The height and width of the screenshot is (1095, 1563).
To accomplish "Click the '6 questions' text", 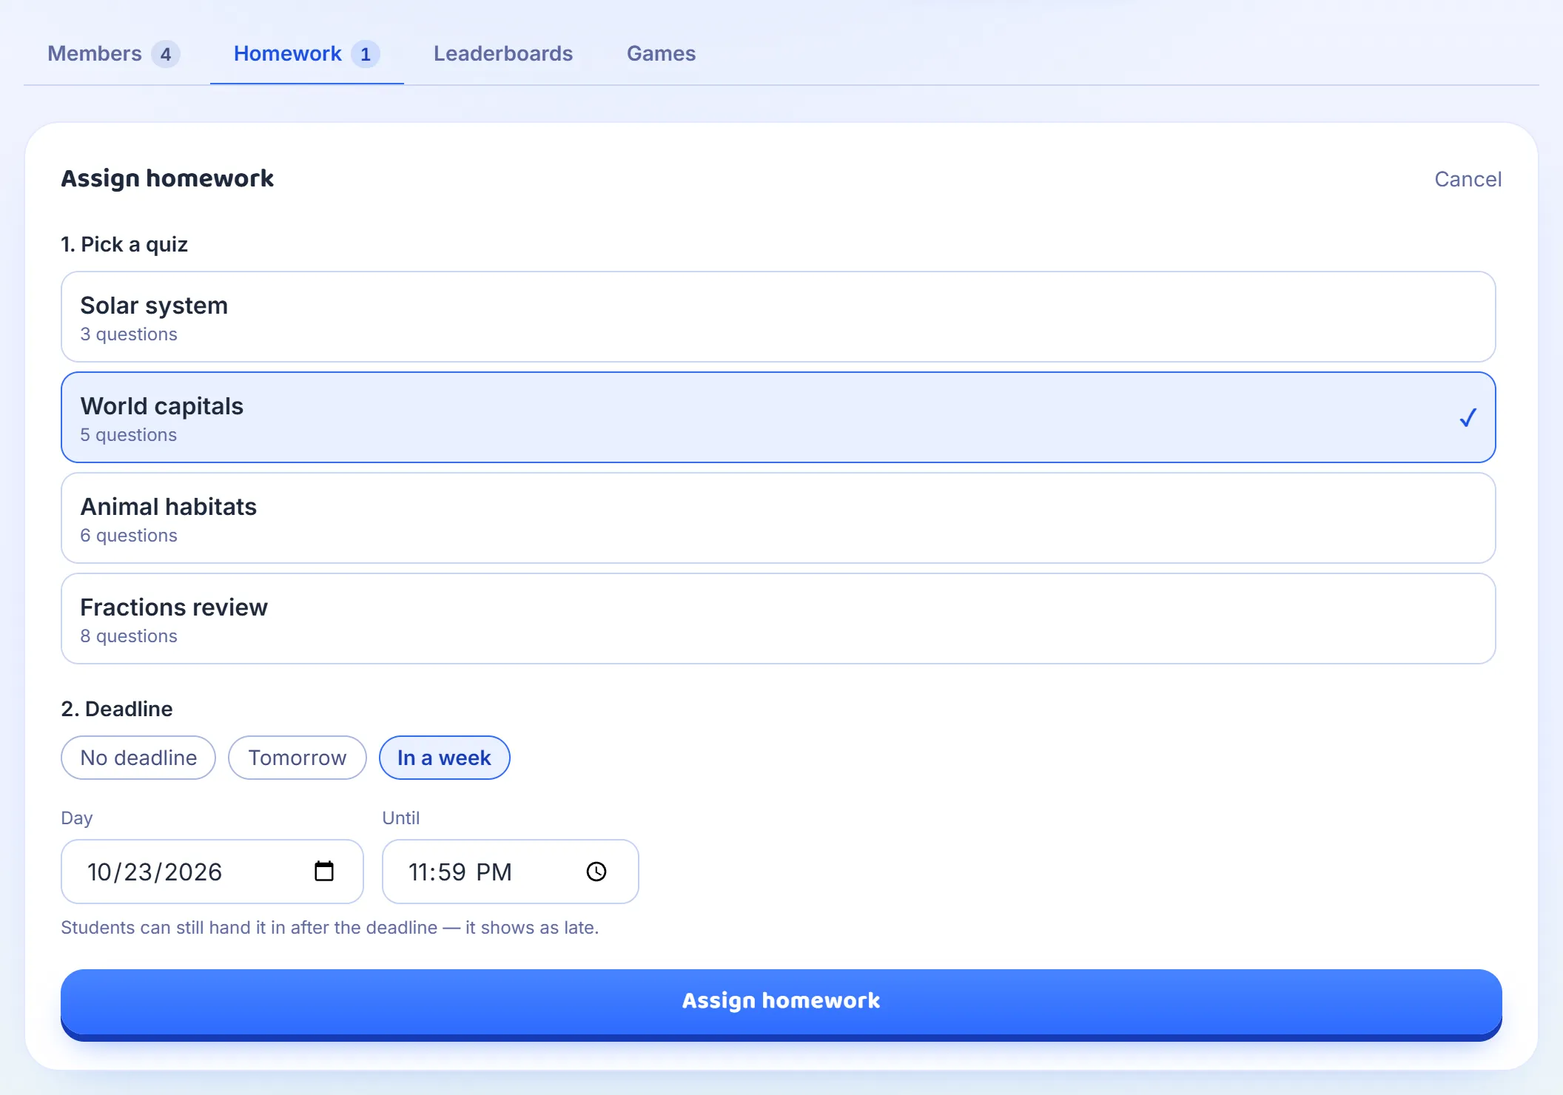I will (x=129, y=536).
